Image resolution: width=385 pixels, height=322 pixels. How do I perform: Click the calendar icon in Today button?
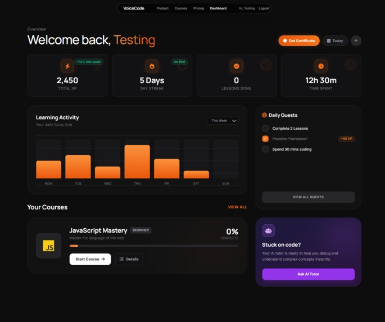click(329, 40)
